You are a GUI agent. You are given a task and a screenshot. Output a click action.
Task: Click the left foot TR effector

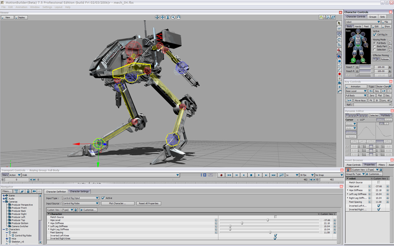tap(353, 60)
